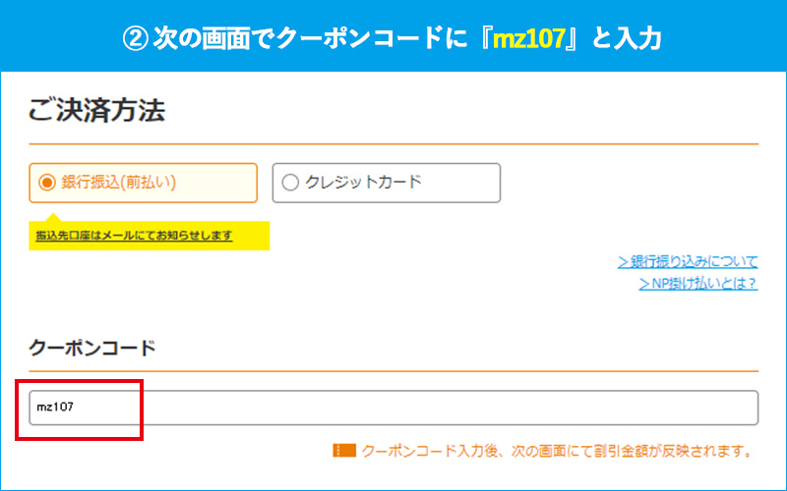
Task: Click the orange クーポンコード入力後 note text
Action: pyautogui.click(x=557, y=452)
